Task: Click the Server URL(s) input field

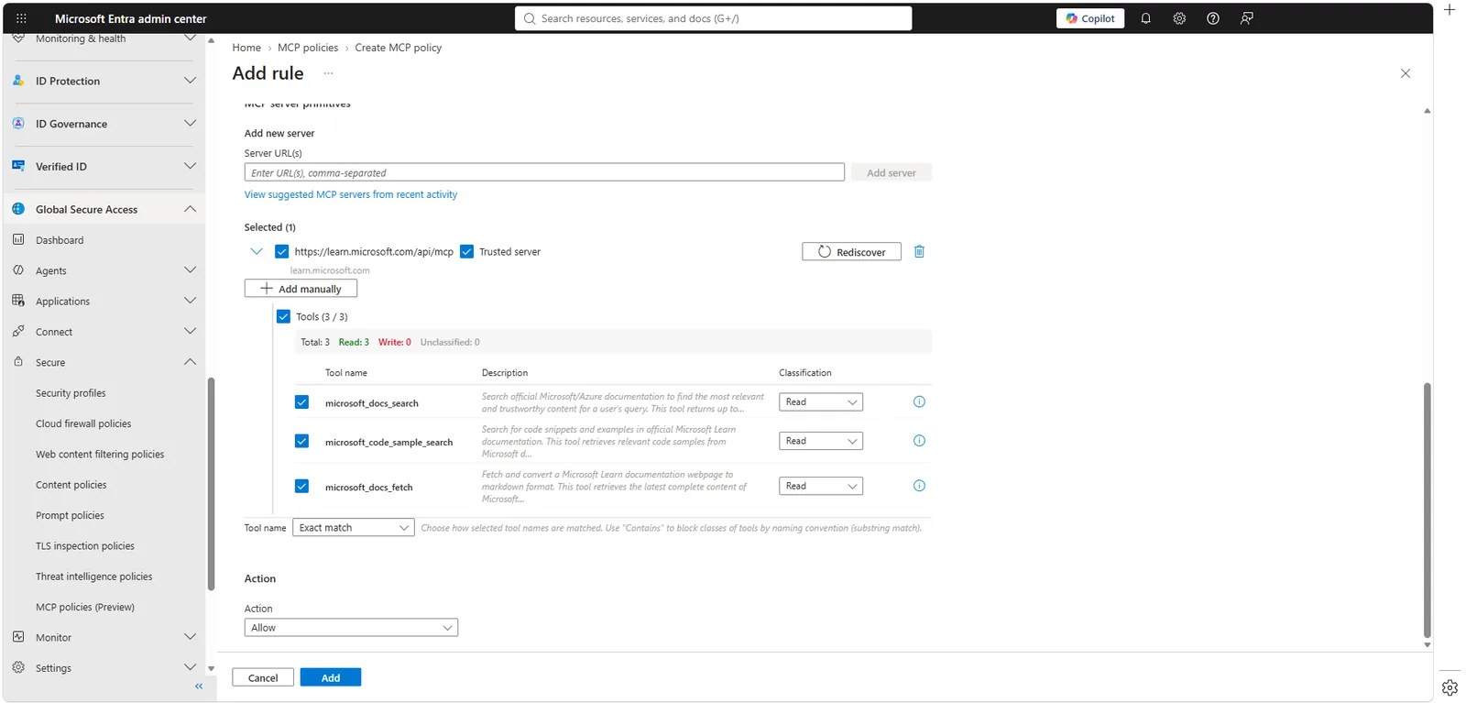Action: pos(544,172)
